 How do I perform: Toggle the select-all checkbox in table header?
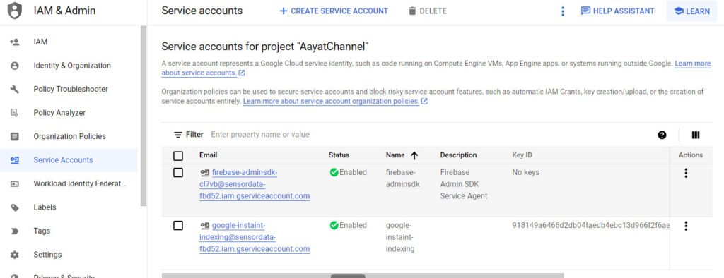tap(178, 156)
